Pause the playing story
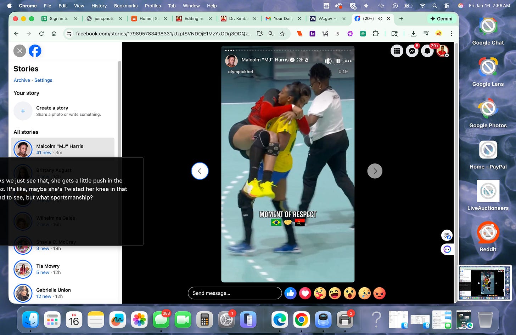This screenshot has width=516, height=335. [338, 61]
